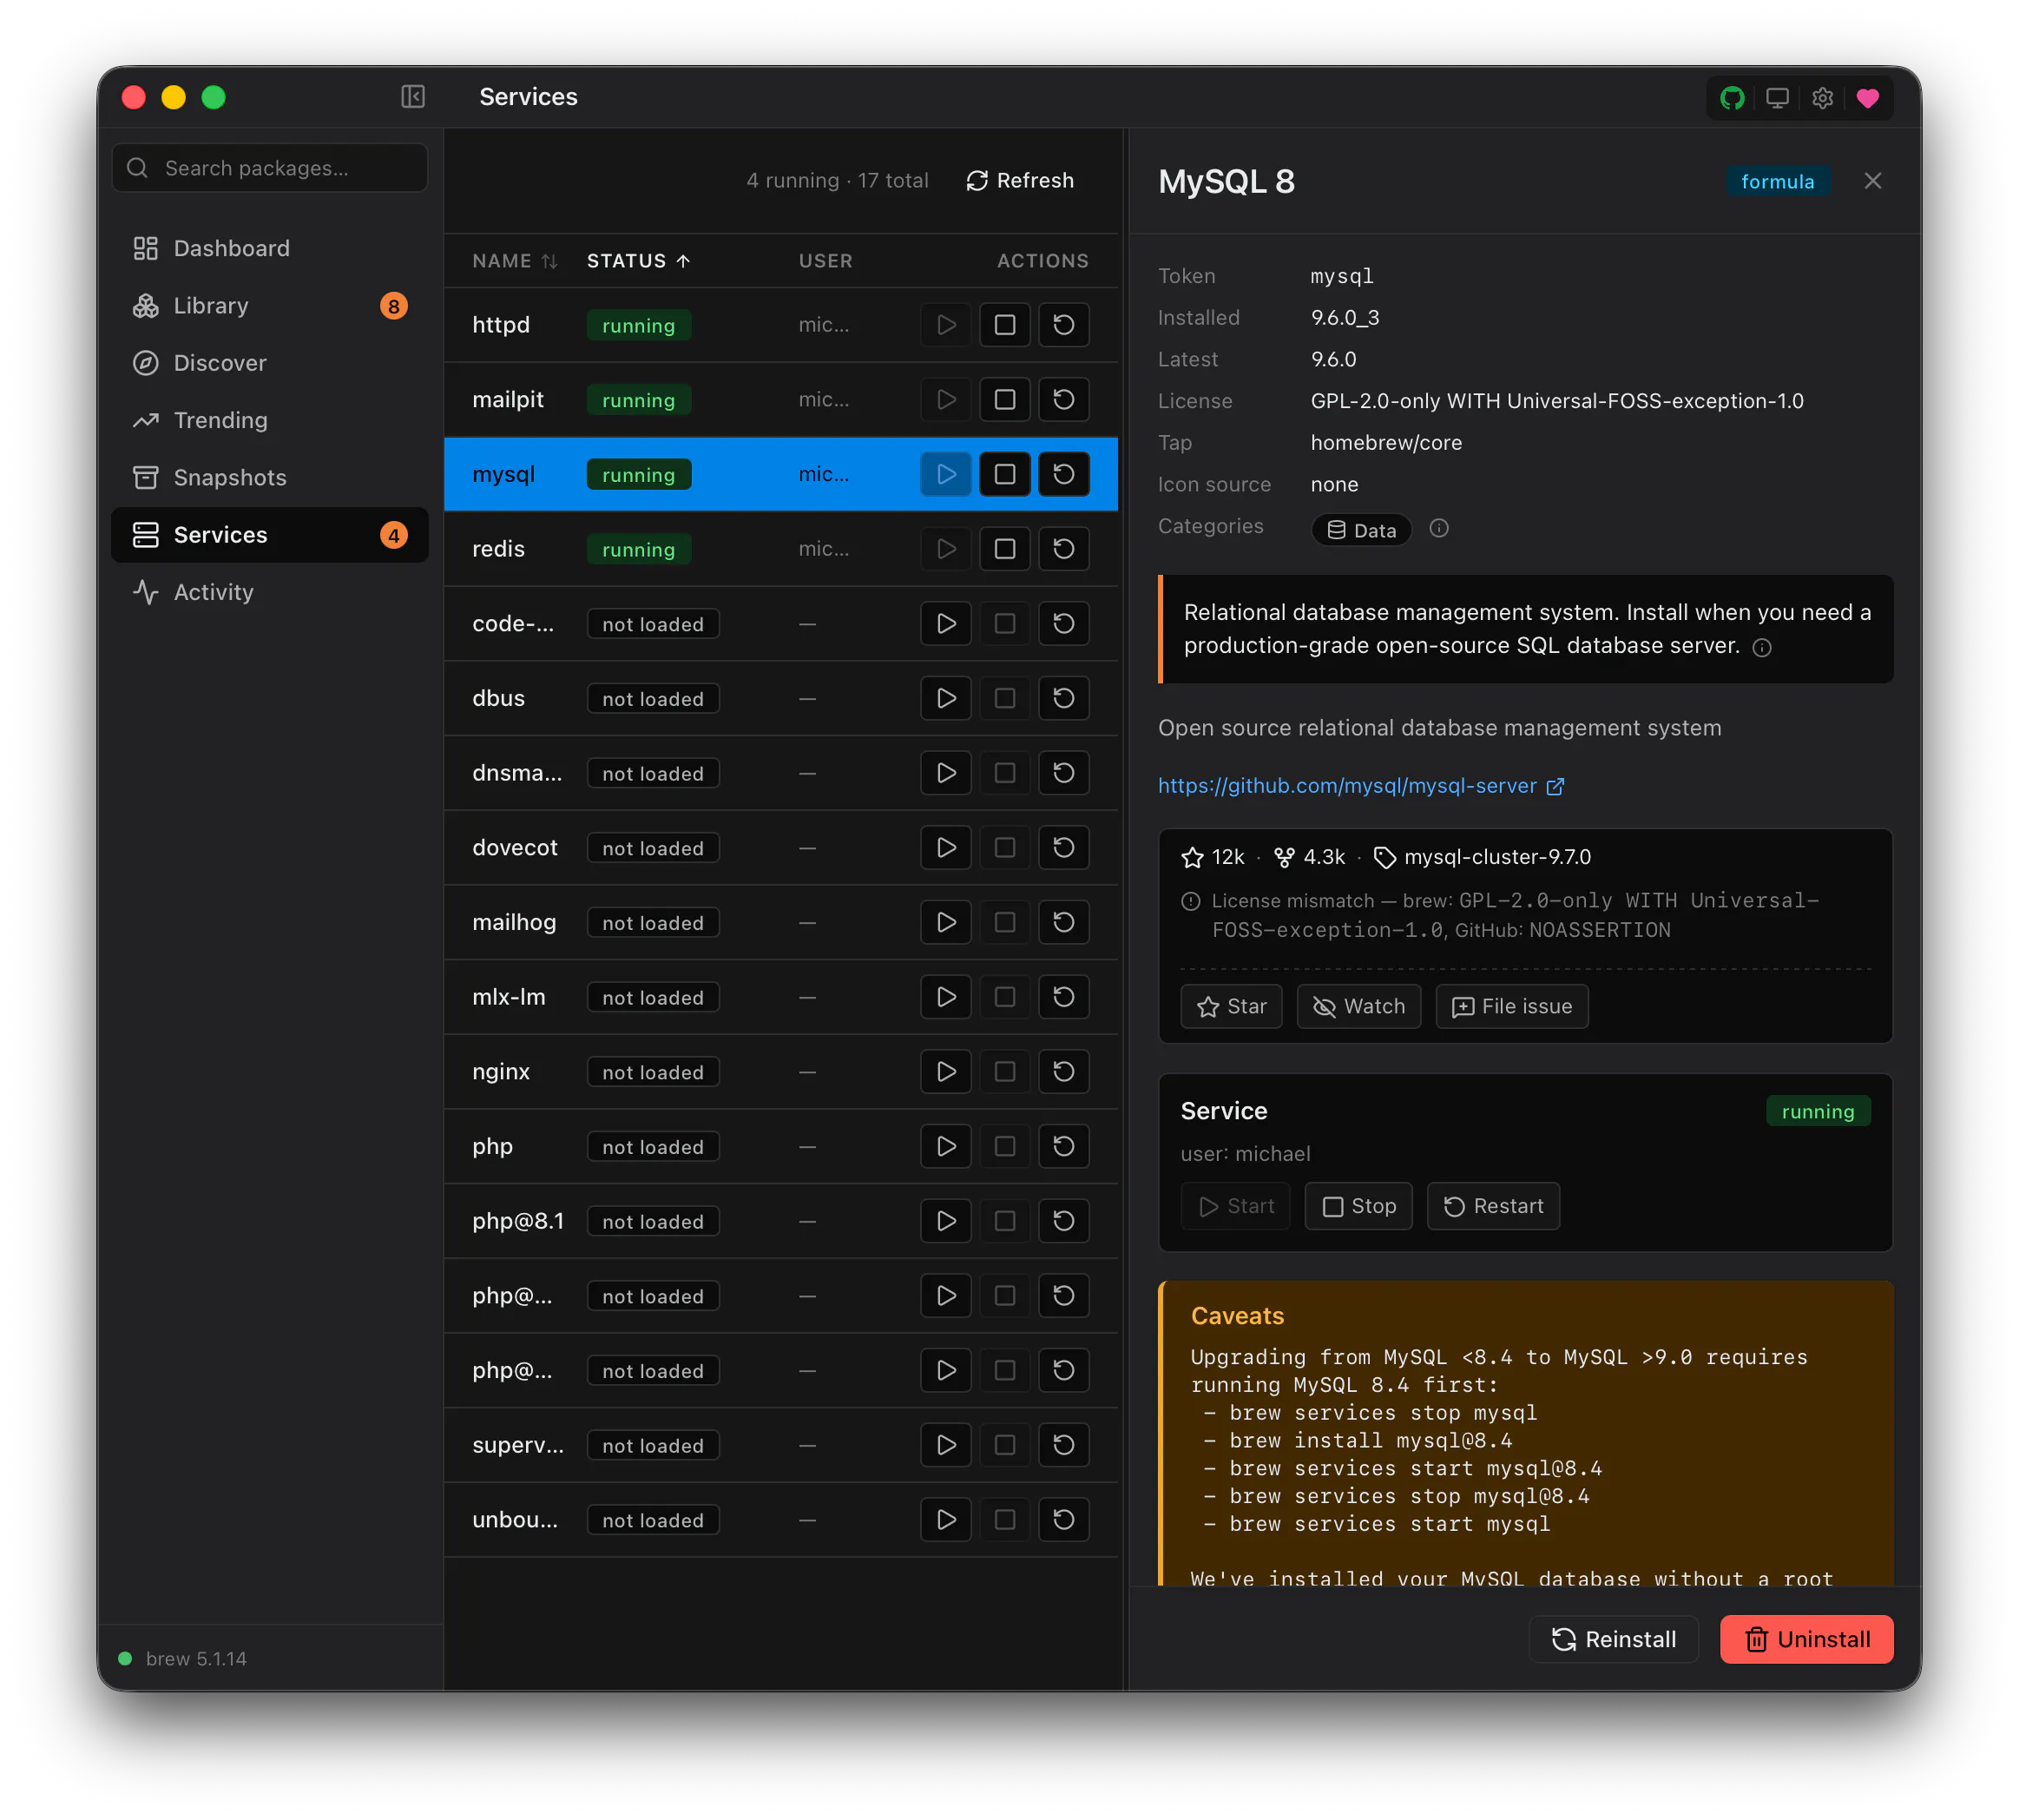Start the code-... service
The width and height of the screenshot is (2019, 1820).
[945, 624]
